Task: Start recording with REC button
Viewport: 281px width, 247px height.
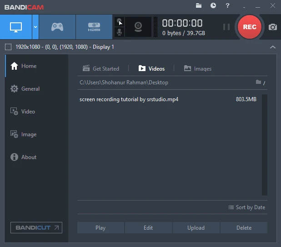Action: 250,27
